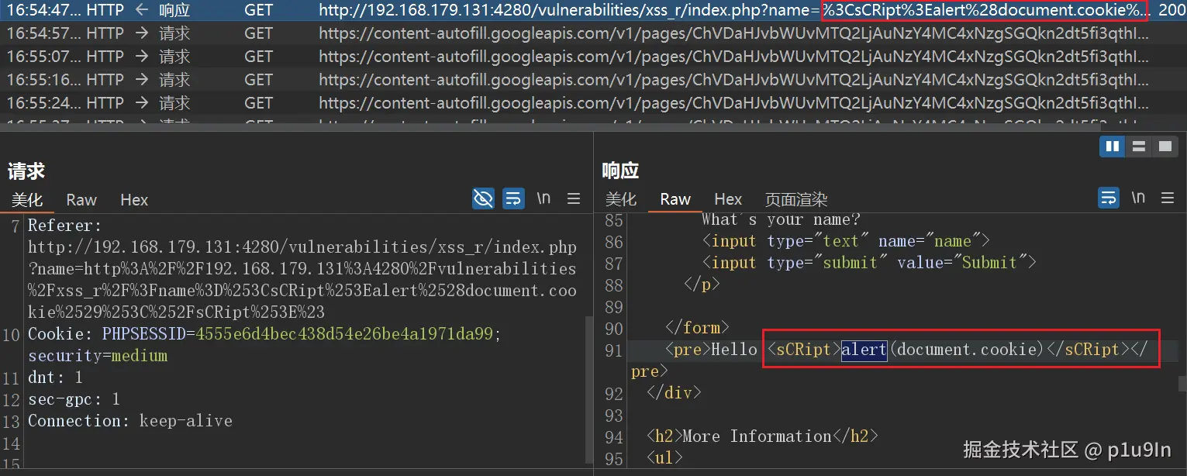Viewport: 1187px width, 476px height.
Task: Switch response panel to Raw tab
Action: point(675,199)
